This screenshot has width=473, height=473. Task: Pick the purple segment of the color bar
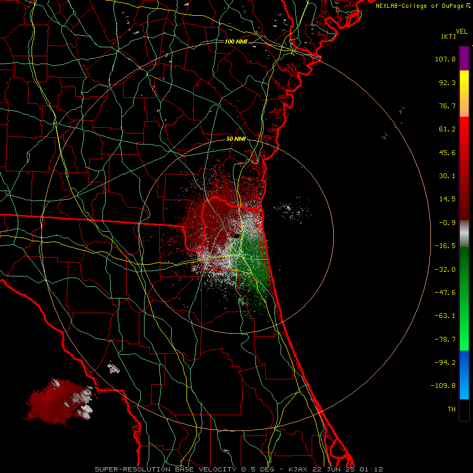(464, 58)
